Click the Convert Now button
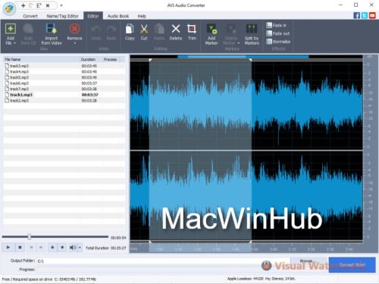 [352, 265]
